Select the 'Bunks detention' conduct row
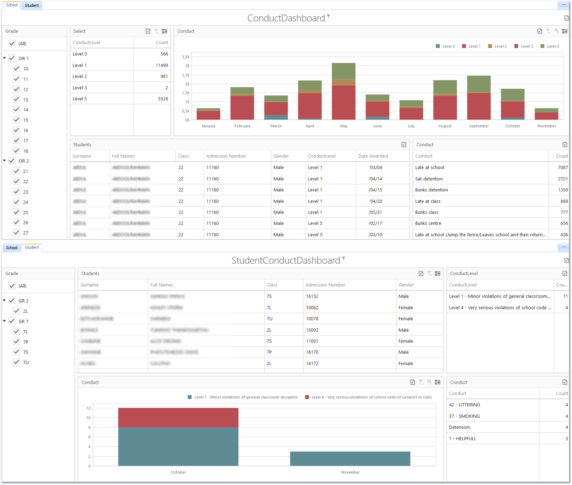Viewport: 572px width, 485px height. coord(491,190)
